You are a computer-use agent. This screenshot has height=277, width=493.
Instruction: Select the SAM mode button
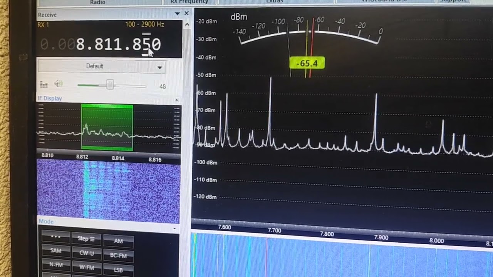coord(56,250)
